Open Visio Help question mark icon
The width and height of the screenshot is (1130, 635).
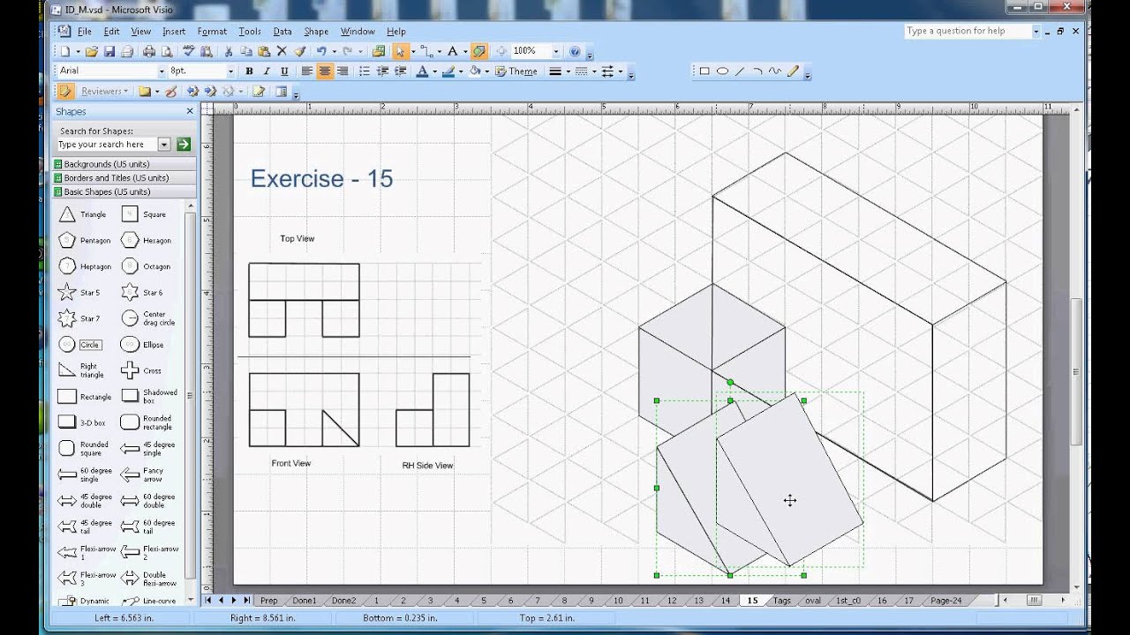[575, 51]
